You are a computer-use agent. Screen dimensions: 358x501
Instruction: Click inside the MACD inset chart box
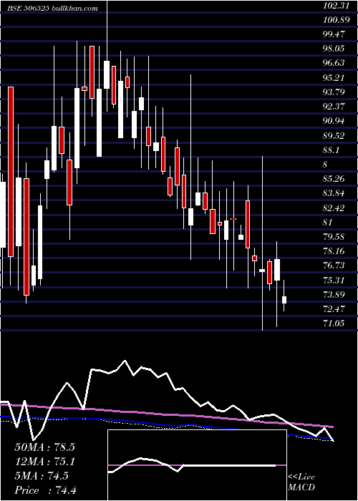(x=197, y=465)
